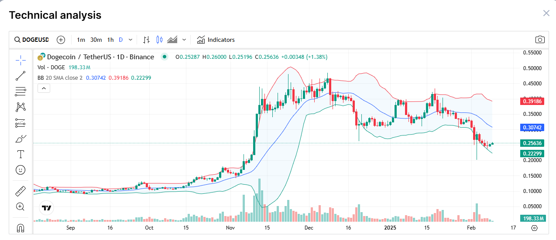The image size is (556, 240).
Task: Click the green market status dot
Action: [165, 57]
